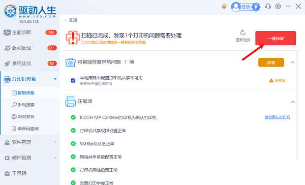Expand 软件管理 dropdown arrow

(x=55, y=142)
